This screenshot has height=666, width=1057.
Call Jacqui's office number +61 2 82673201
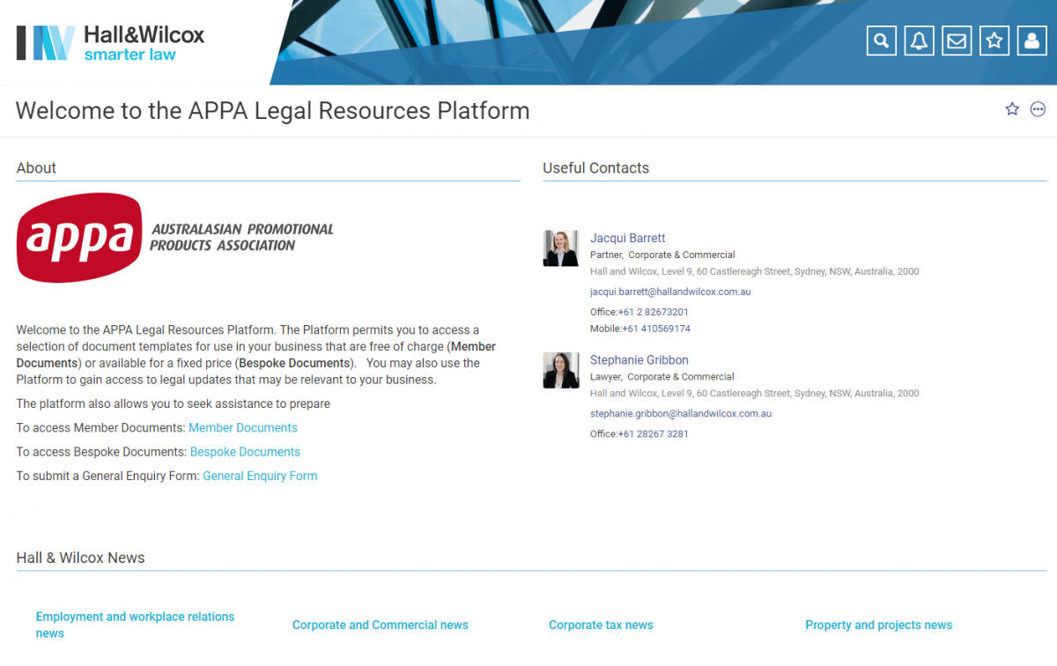click(653, 312)
